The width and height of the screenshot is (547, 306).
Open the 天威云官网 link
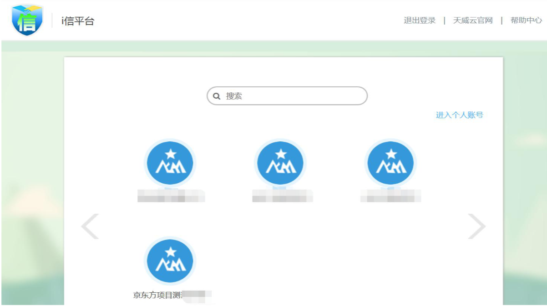472,20
